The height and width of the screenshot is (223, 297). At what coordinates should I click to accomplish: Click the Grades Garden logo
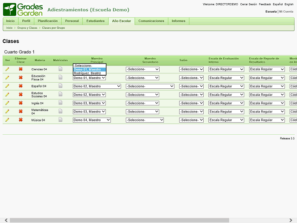click(x=23, y=9)
